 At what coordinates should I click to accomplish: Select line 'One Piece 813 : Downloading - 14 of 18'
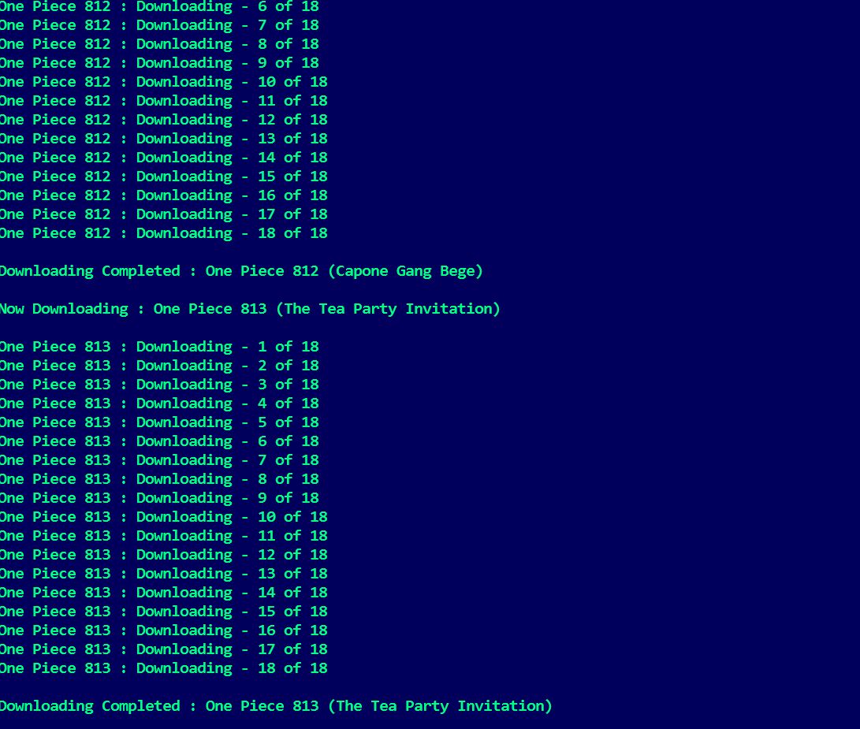[163, 593]
